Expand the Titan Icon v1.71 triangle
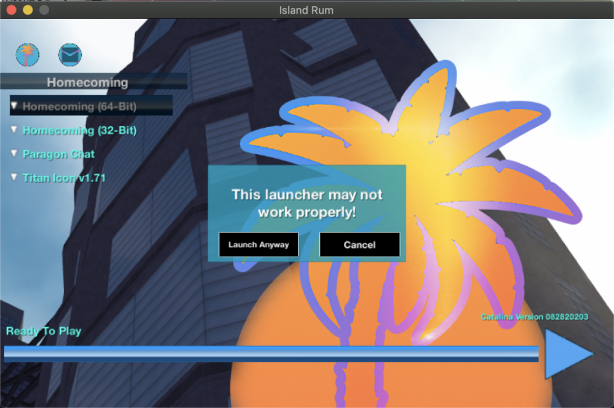This screenshot has height=408, width=614. tap(15, 177)
